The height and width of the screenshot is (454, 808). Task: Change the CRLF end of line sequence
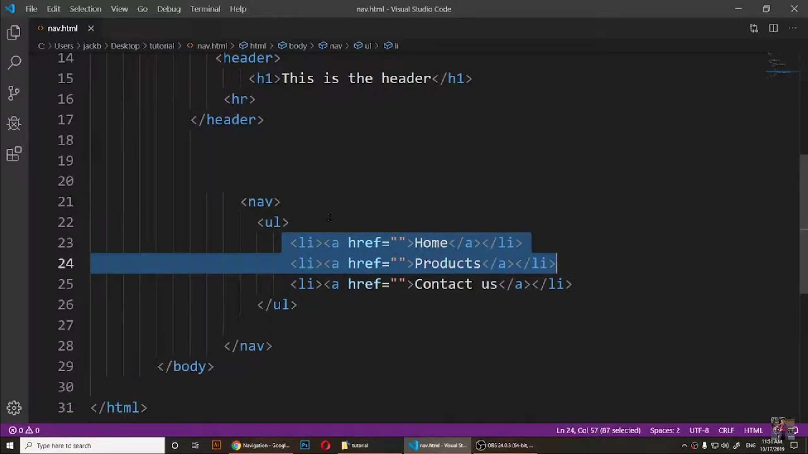726,430
